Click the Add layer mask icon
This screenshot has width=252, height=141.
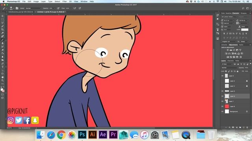233,127
